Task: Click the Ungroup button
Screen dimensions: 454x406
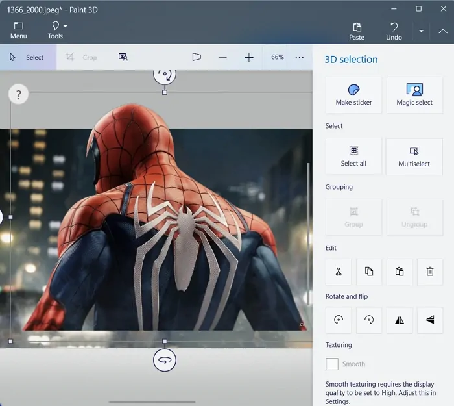Action: (414, 218)
